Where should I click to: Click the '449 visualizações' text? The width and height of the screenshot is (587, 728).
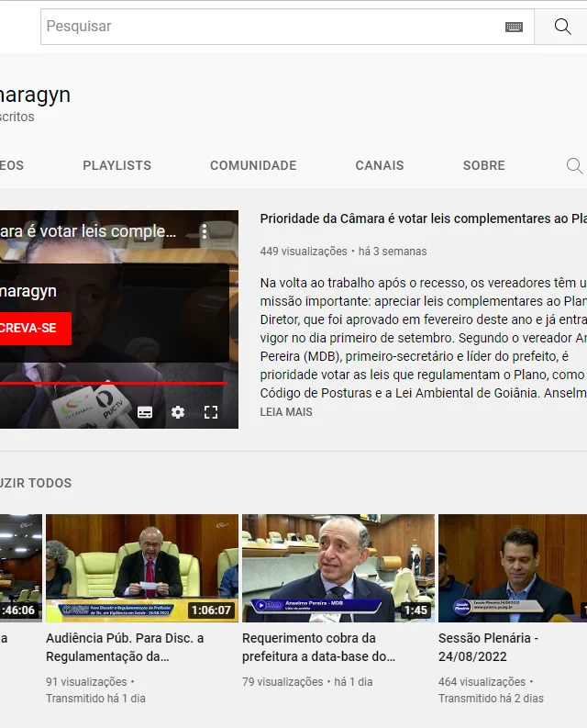[304, 252]
